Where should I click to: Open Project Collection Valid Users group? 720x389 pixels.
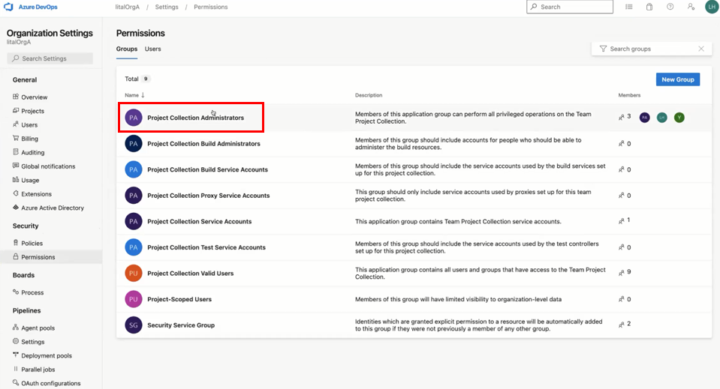[x=190, y=273]
